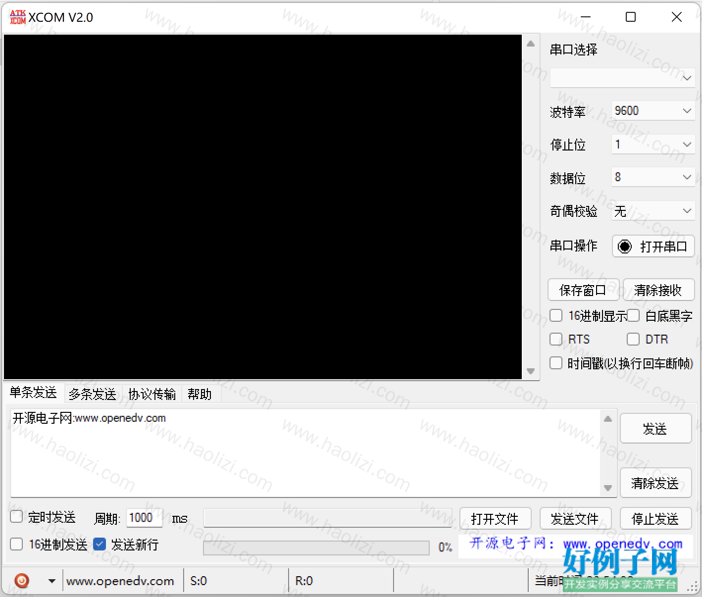
Task: Toggle the RTS checkbox
Action: pos(556,339)
